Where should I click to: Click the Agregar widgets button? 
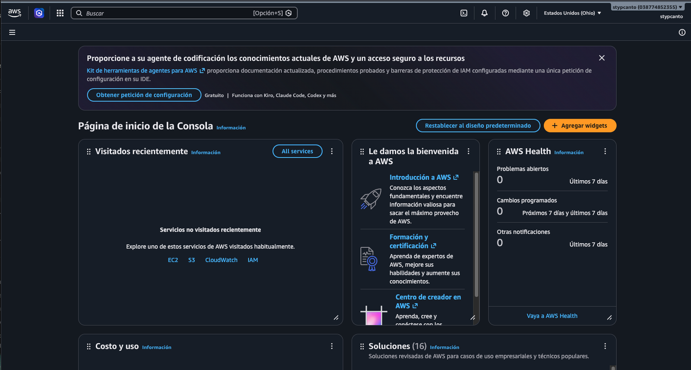tap(580, 125)
